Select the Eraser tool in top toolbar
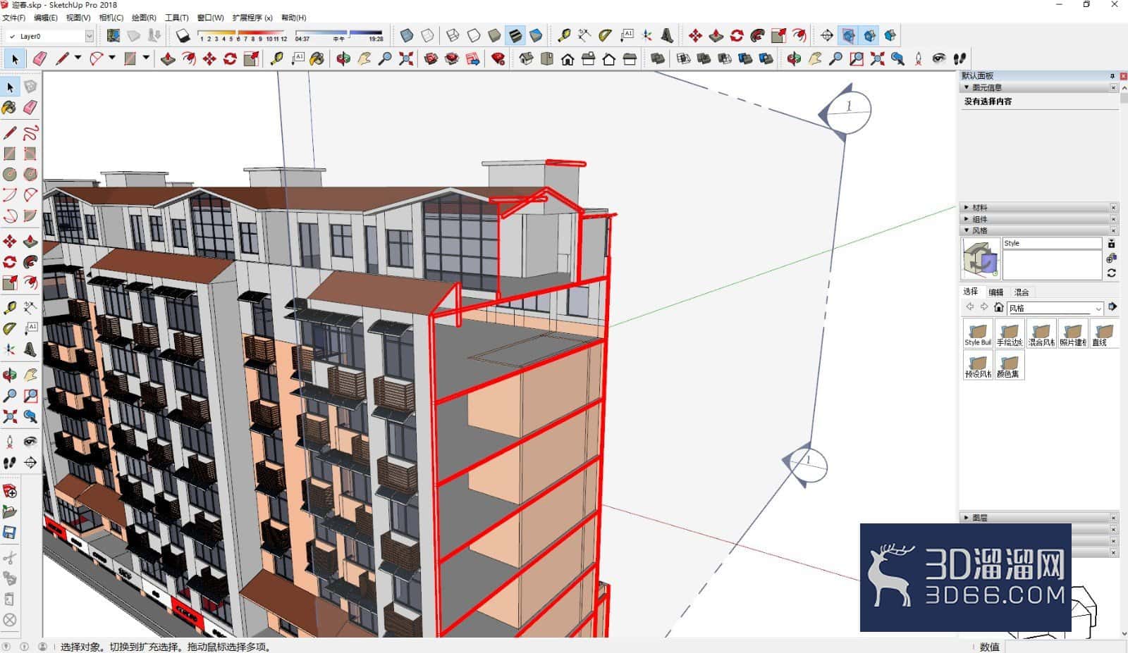 point(39,58)
